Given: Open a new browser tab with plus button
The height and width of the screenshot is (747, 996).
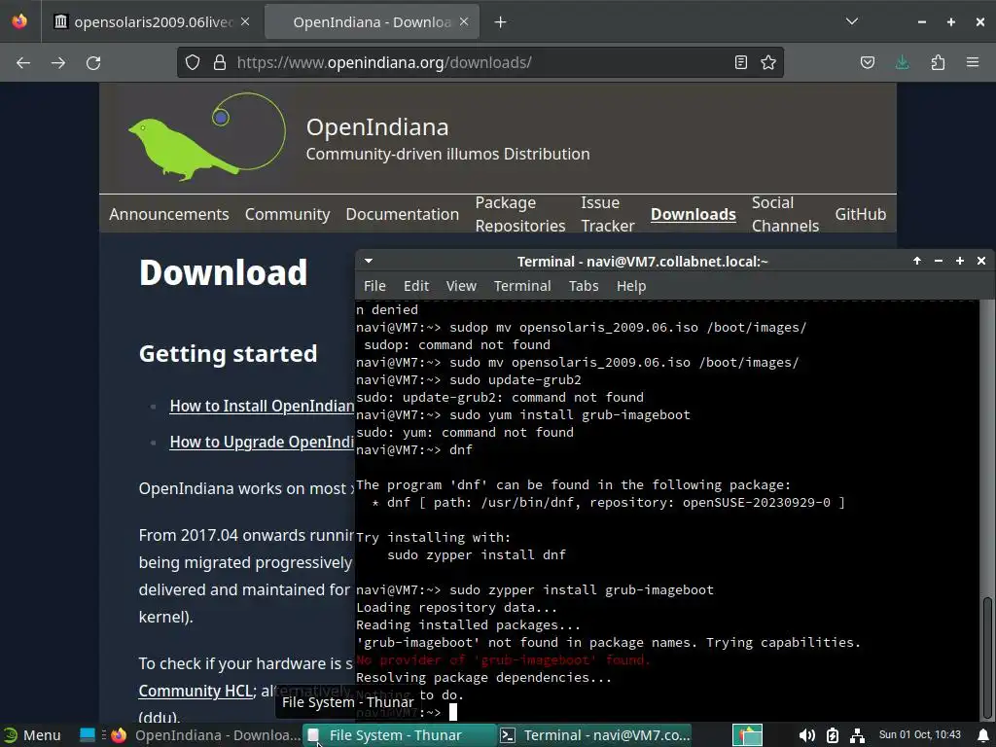Looking at the screenshot, I should point(501,22).
